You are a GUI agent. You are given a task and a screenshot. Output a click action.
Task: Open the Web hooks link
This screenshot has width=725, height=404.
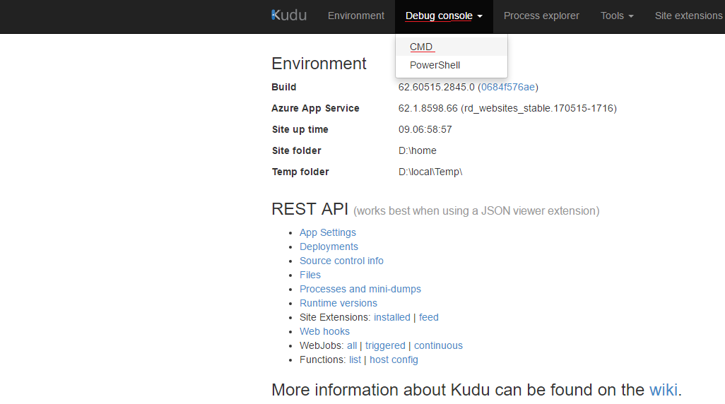[324, 331]
